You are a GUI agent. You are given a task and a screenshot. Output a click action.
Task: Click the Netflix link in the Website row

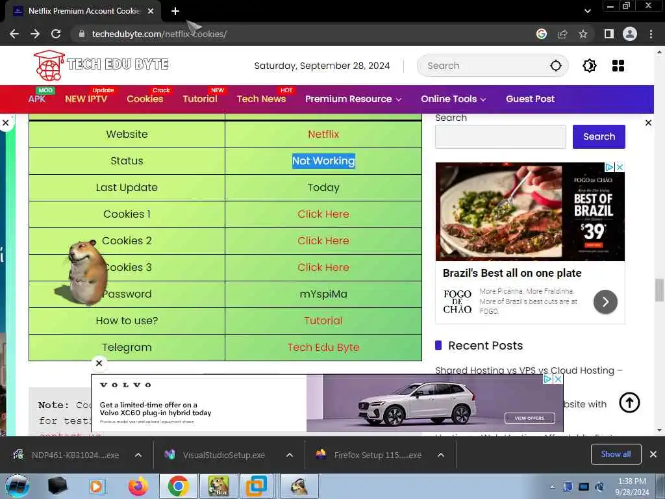323,134
